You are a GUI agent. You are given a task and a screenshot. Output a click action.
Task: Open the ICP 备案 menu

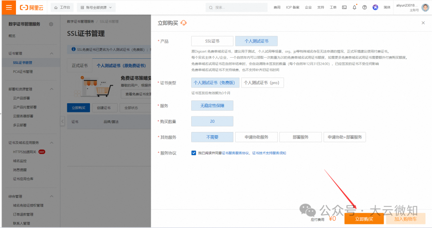coord(292,8)
